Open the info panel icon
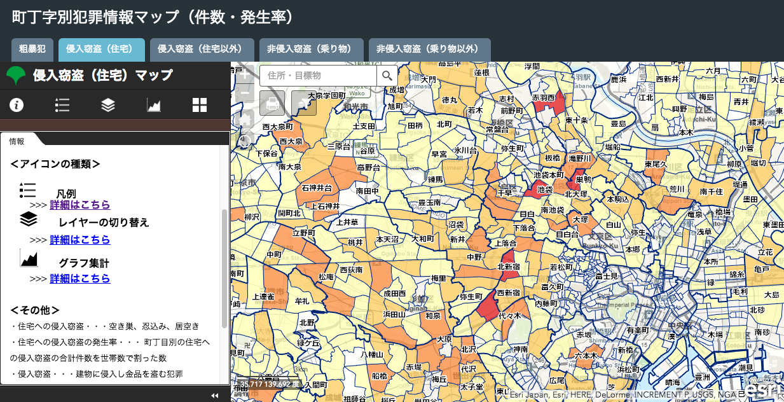 (x=16, y=105)
